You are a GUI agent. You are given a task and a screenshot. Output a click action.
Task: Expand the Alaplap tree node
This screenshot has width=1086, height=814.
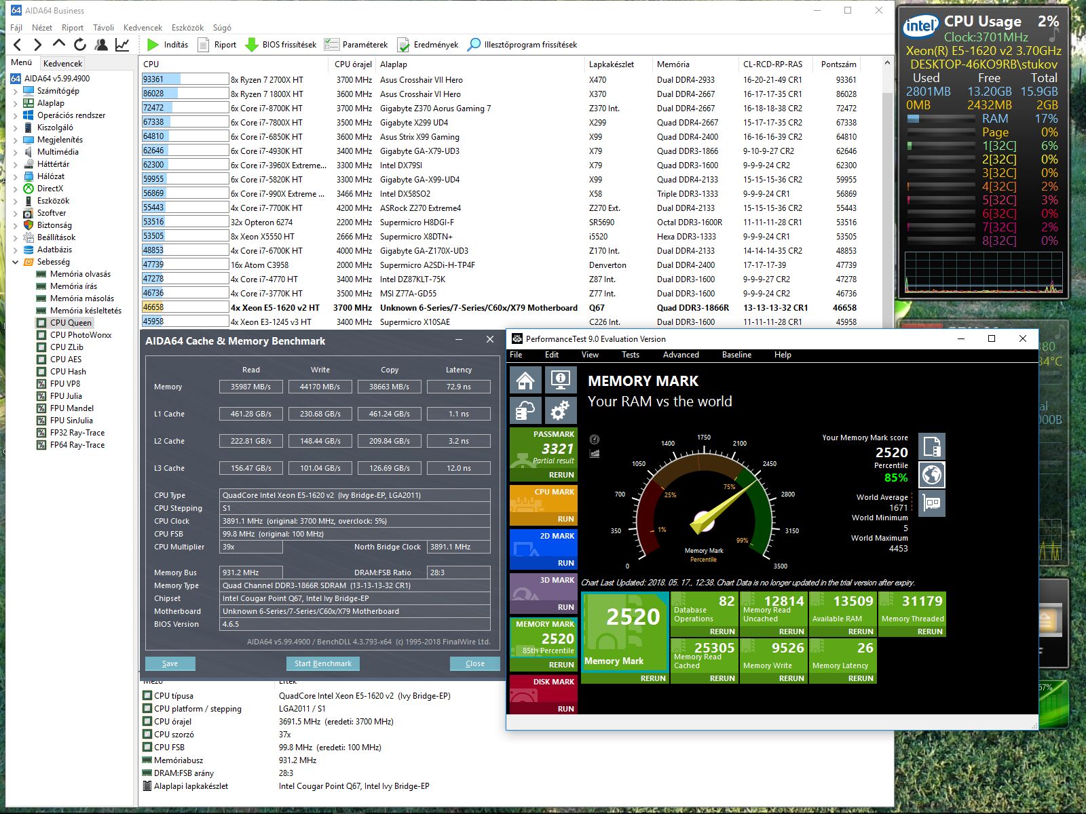(16, 103)
